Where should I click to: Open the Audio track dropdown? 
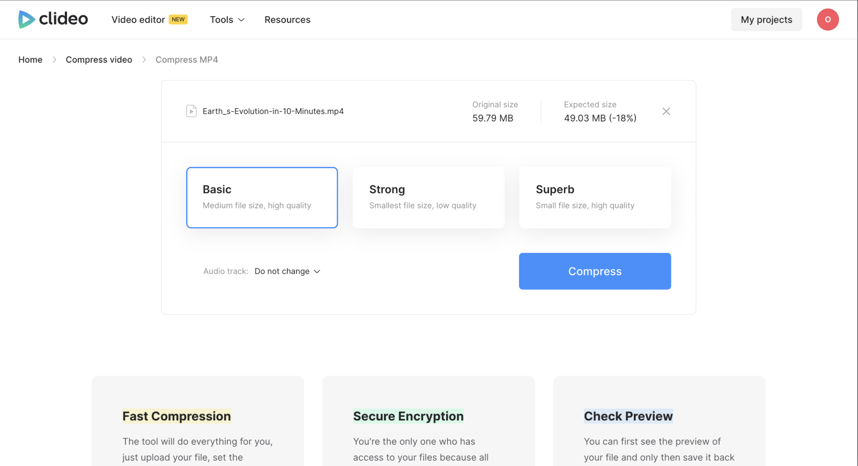point(287,272)
